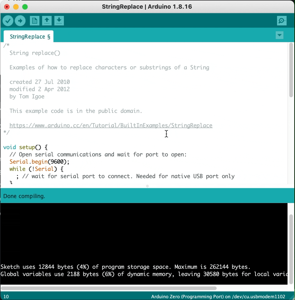Click the 'Global variables use 2188 bytes' line
Screen dimensions: 295x300
pyautogui.click(x=144, y=274)
